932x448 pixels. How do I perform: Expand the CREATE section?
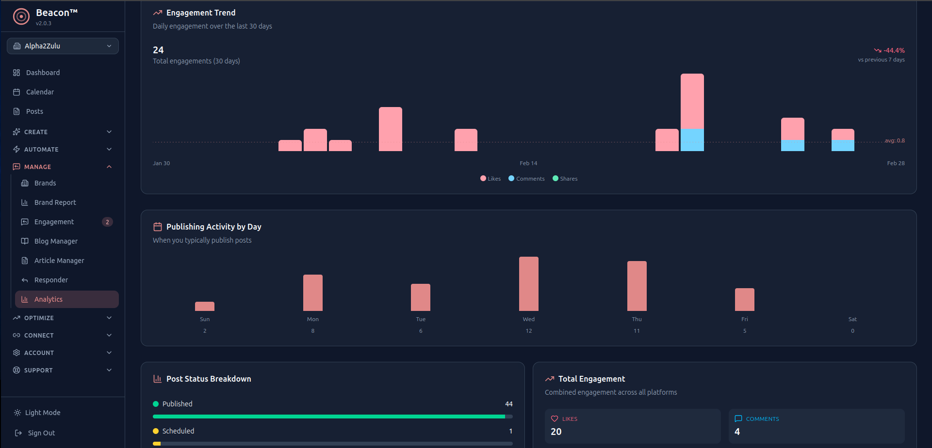pyautogui.click(x=62, y=132)
